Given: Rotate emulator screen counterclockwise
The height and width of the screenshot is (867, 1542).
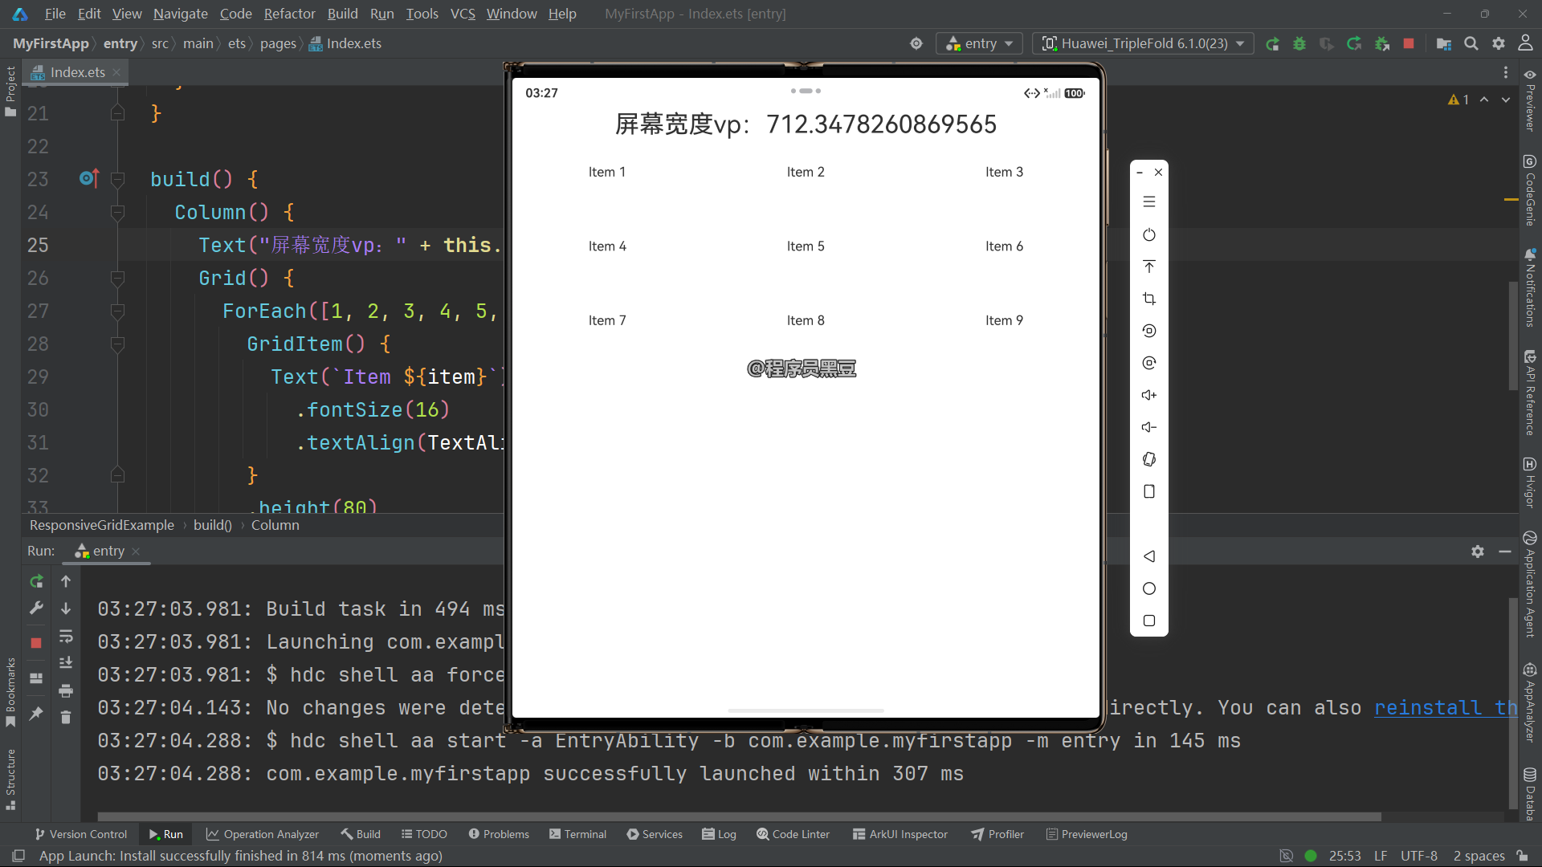Looking at the screenshot, I should click(1149, 331).
